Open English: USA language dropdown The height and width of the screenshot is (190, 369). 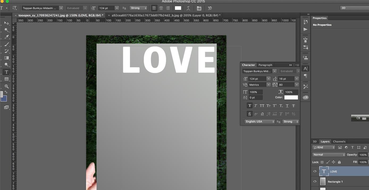click(259, 121)
